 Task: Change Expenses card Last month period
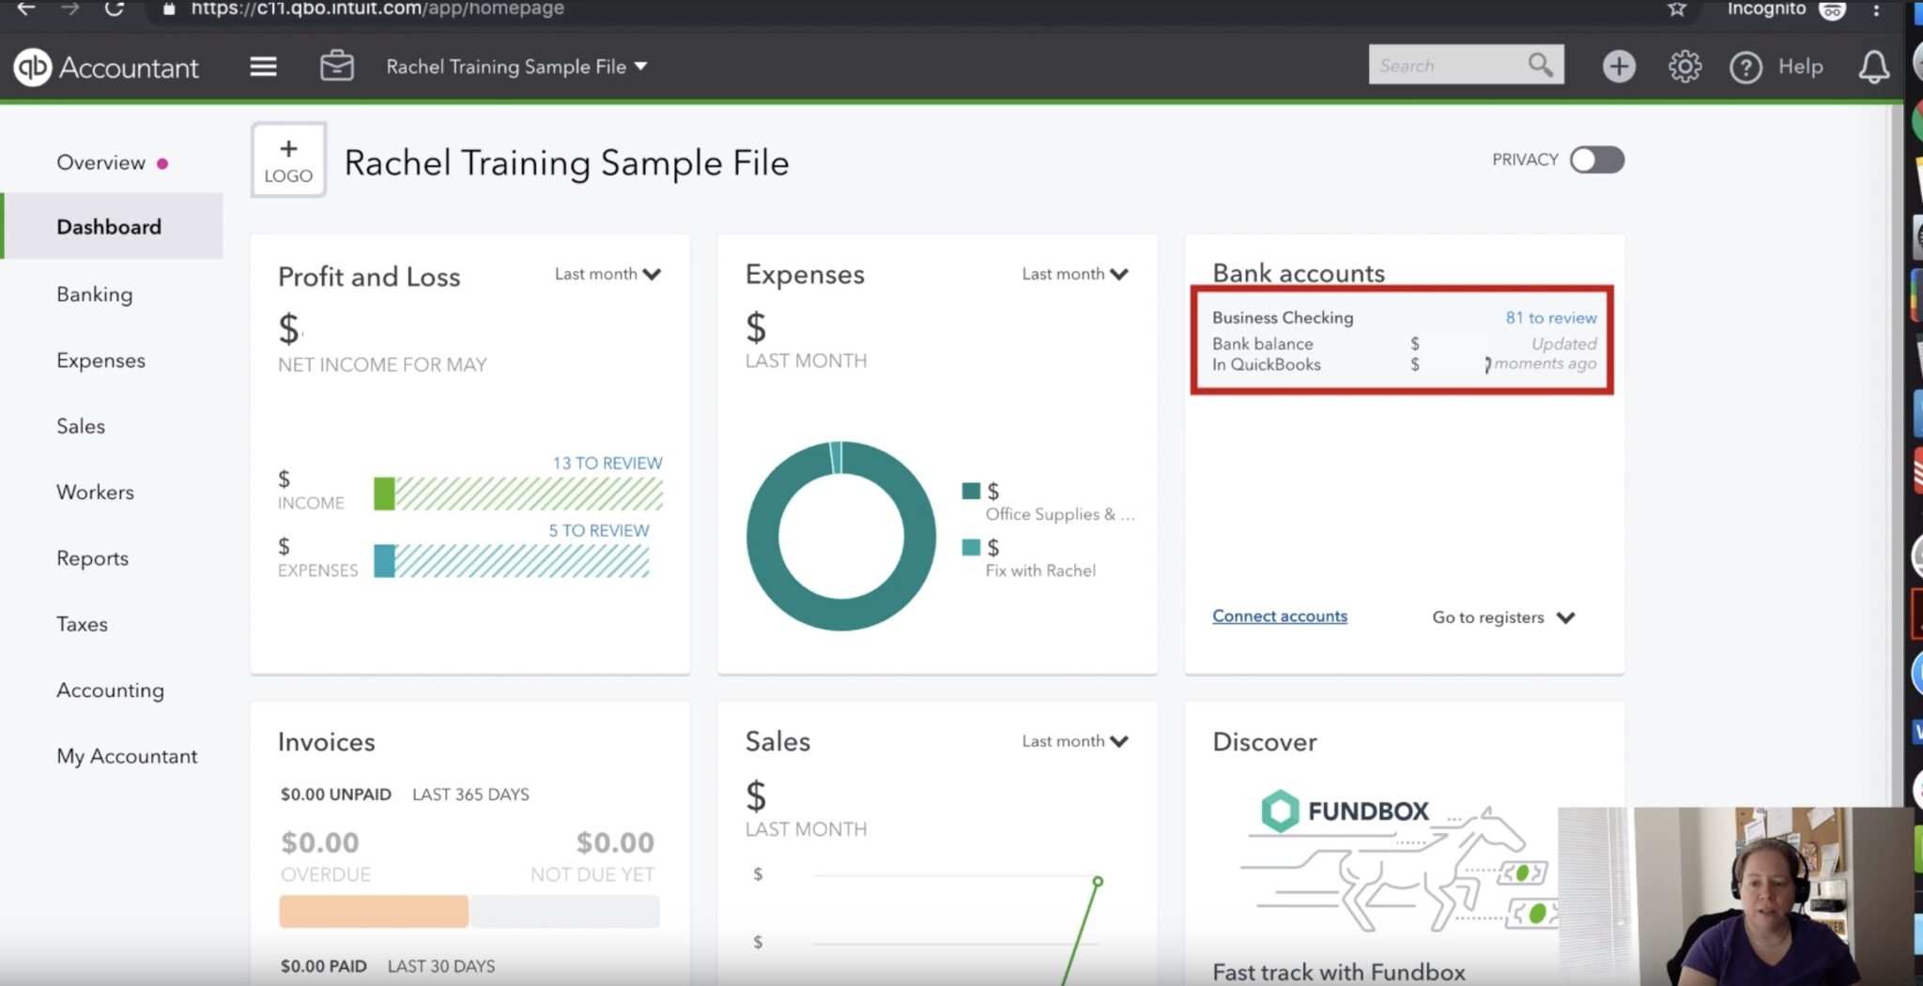1075,274
